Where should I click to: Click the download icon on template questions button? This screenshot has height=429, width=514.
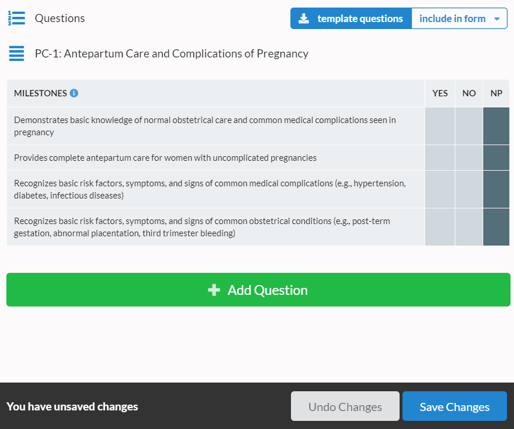304,18
